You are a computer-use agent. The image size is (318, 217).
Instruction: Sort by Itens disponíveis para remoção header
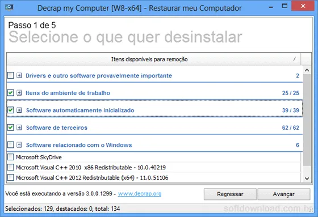tap(153, 59)
